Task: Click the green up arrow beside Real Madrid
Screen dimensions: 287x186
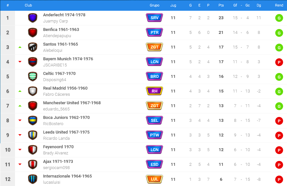Action: click(20, 91)
